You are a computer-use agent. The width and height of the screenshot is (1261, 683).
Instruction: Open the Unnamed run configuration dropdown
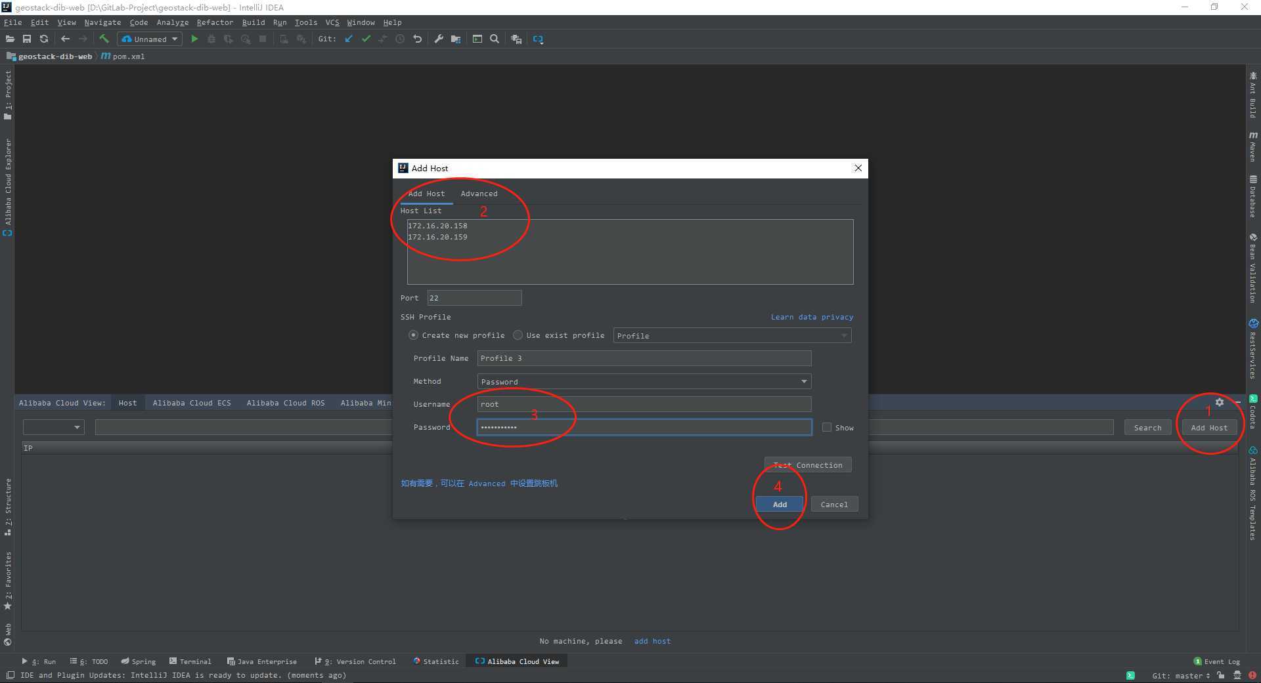(x=149, y=39)
